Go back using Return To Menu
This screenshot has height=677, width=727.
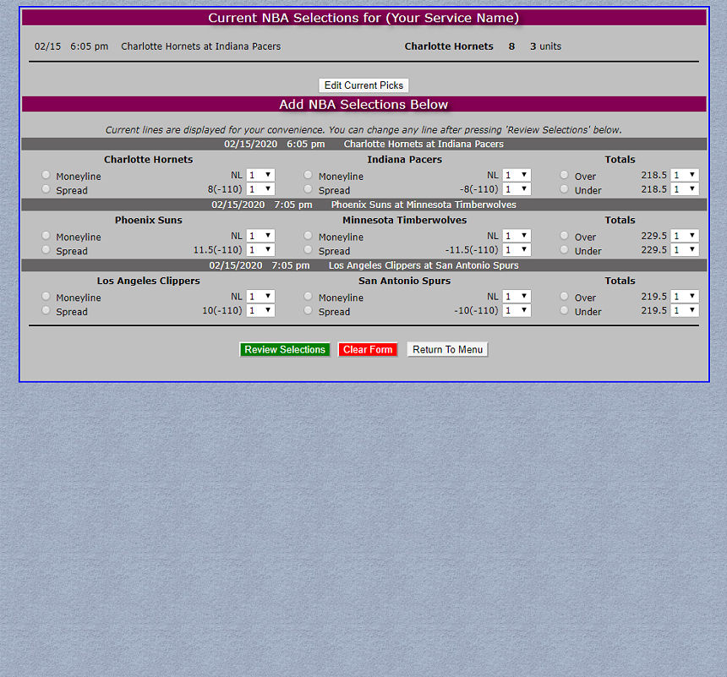(447, 350)
